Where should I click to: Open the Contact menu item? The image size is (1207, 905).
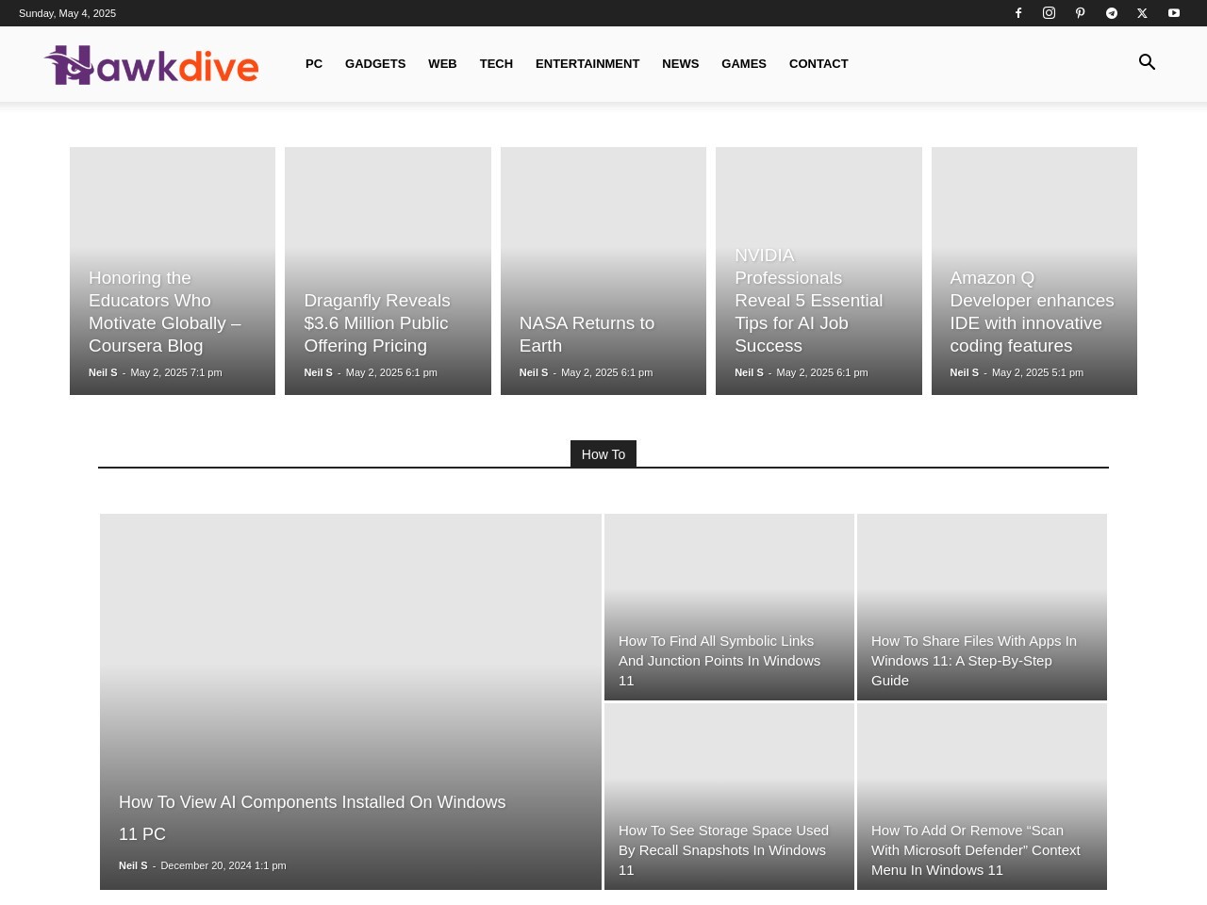click(x=818, y=63)
